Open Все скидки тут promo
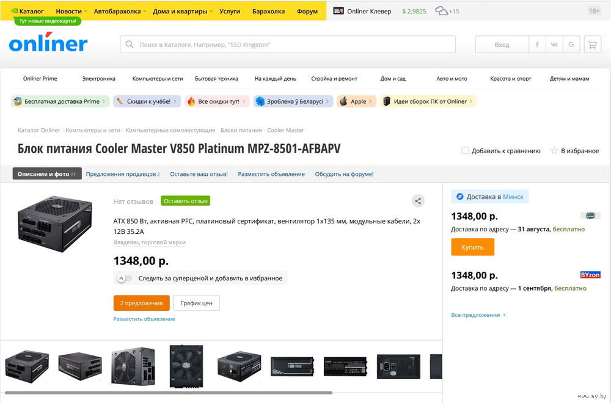The height and width of the screenshot is (403, 611). 217,101
